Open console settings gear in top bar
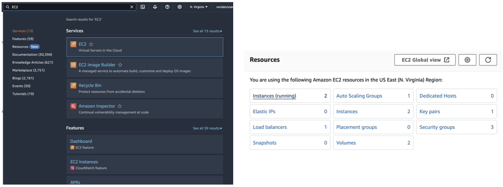 tap(180, 7)
